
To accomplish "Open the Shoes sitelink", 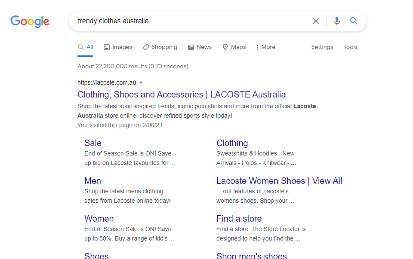I will [x=96, y=256].
